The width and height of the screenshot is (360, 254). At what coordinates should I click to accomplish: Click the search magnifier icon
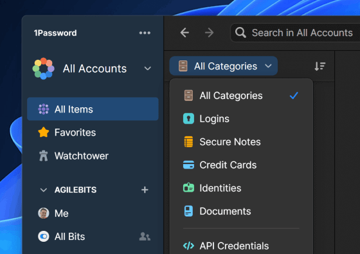[240, 33]
